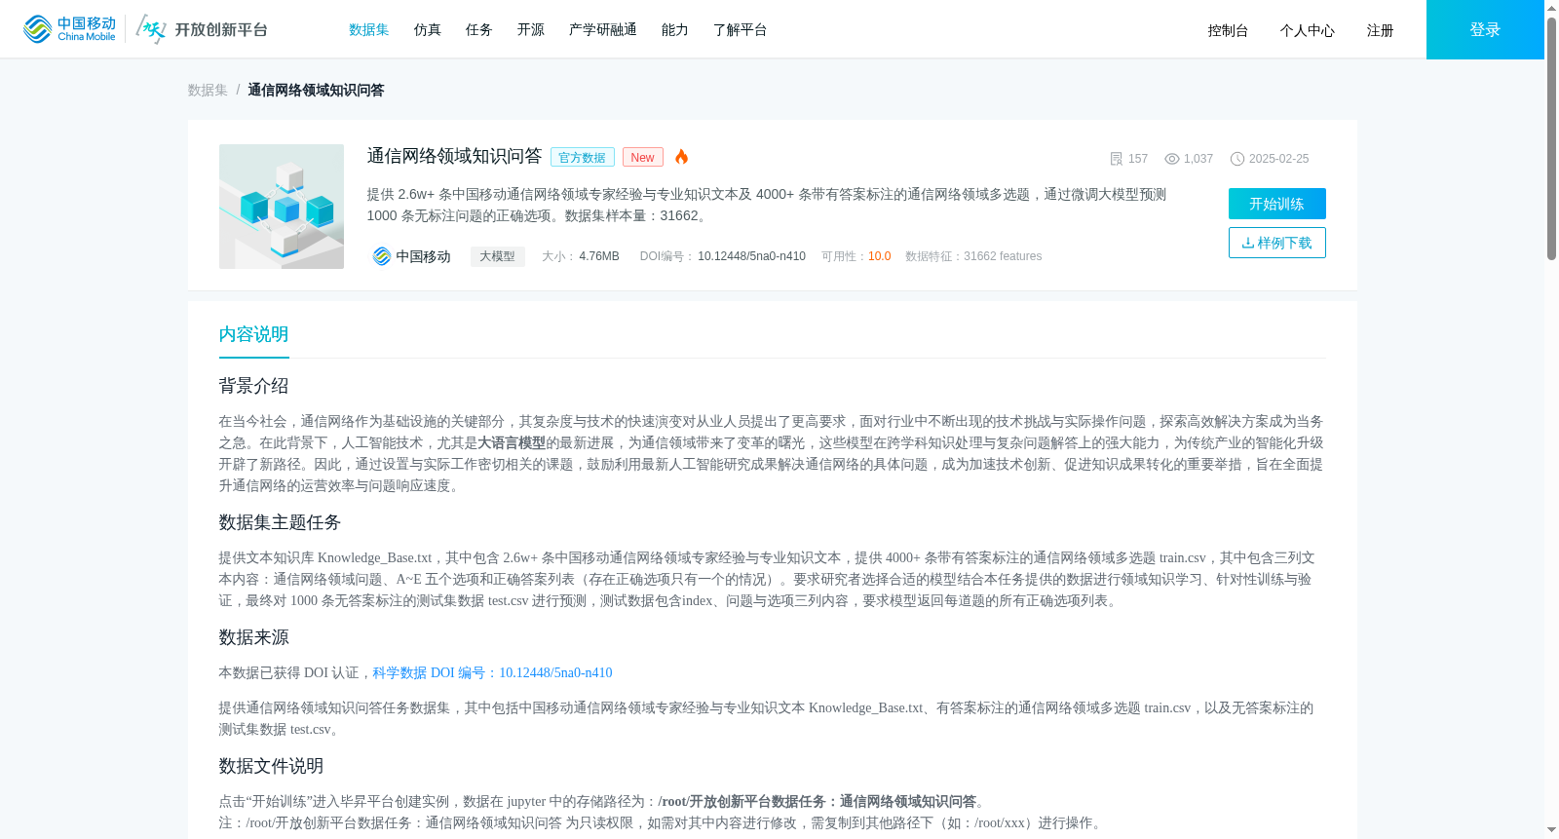Screen dimensions: 1559x839
Task: Click the flame hot icon beside New
Action: 681,157
